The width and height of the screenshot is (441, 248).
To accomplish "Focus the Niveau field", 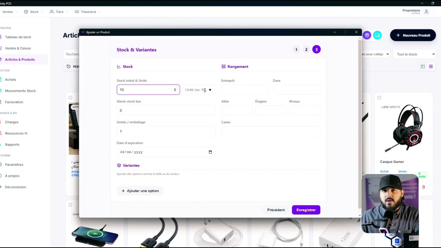I will [305, 111].
